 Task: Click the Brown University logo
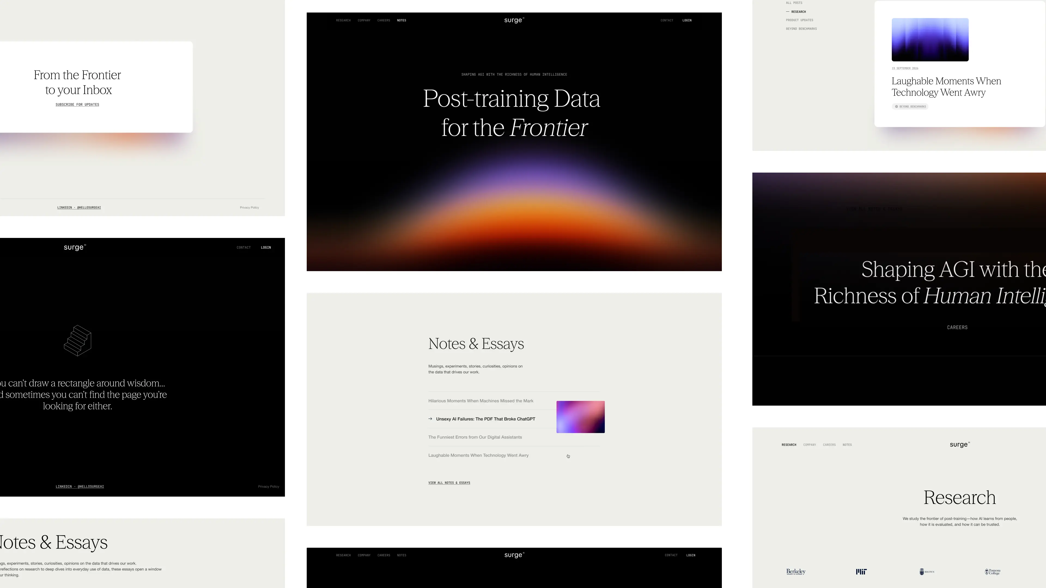(927, 571)
